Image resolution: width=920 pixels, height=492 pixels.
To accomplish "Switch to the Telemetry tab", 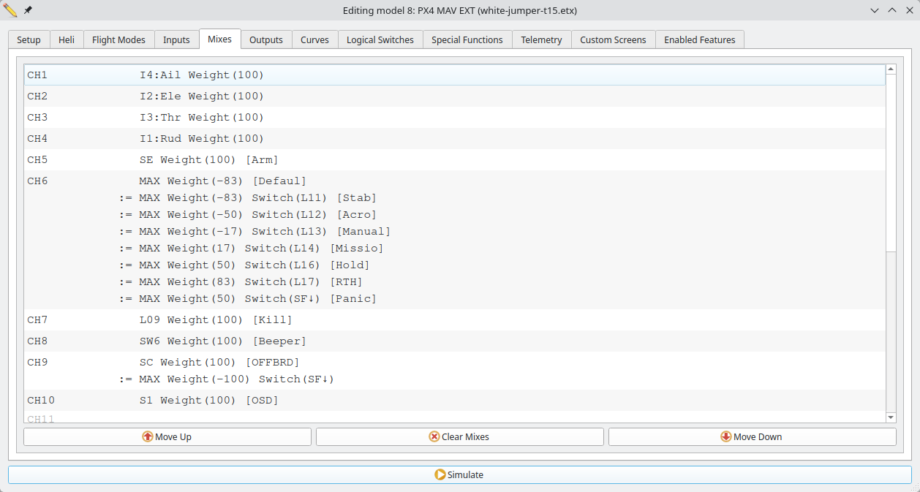I will [541, 39].
